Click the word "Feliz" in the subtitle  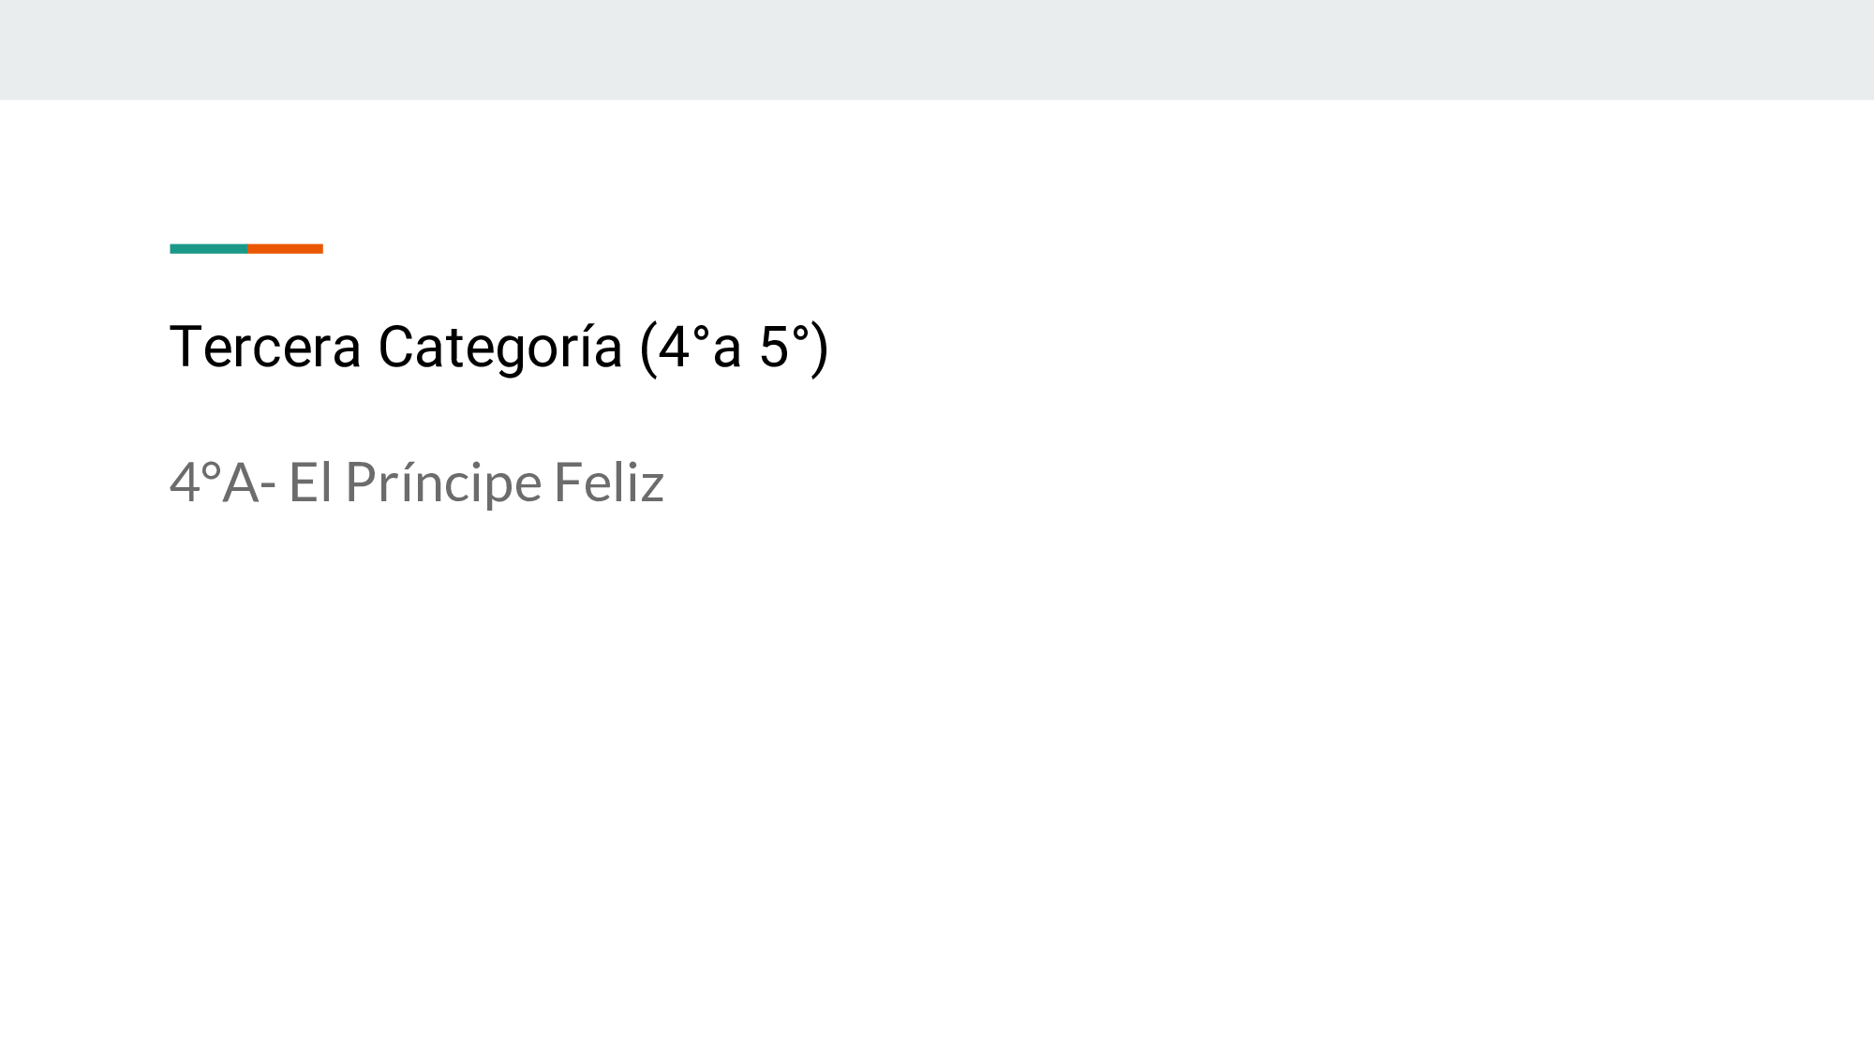[x=609, y=483]
